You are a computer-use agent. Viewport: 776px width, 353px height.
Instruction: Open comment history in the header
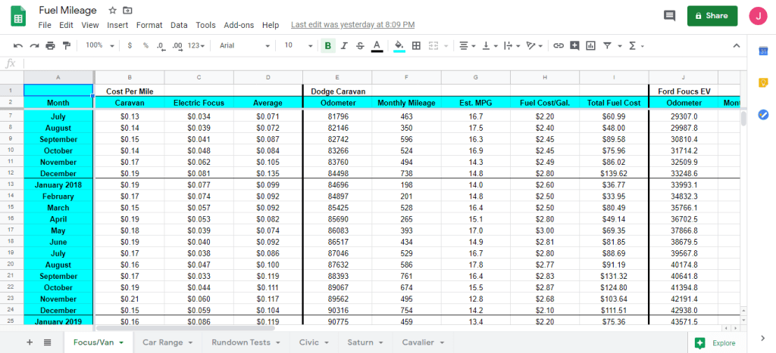[668, 15]
